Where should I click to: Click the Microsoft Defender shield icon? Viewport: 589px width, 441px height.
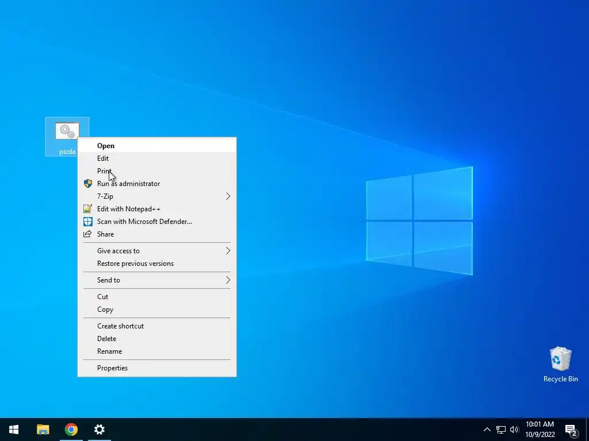[87, 222]
